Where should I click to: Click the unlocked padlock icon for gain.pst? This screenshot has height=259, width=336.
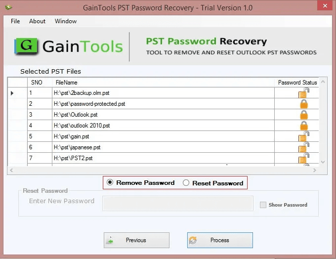click(304, 136)
